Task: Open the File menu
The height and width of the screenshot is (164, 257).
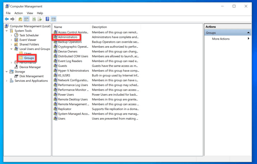Action: coord(8,13)
